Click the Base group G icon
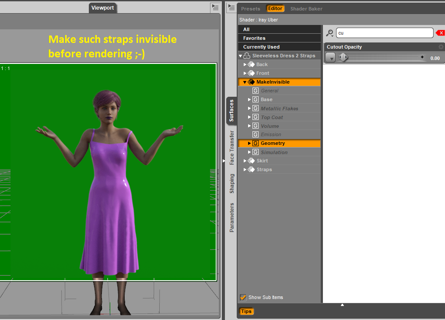This screenshot has height=320, width=445. coord(256,99)
